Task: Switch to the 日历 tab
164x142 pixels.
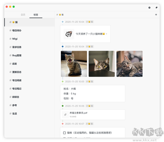Action: (23, 15)
